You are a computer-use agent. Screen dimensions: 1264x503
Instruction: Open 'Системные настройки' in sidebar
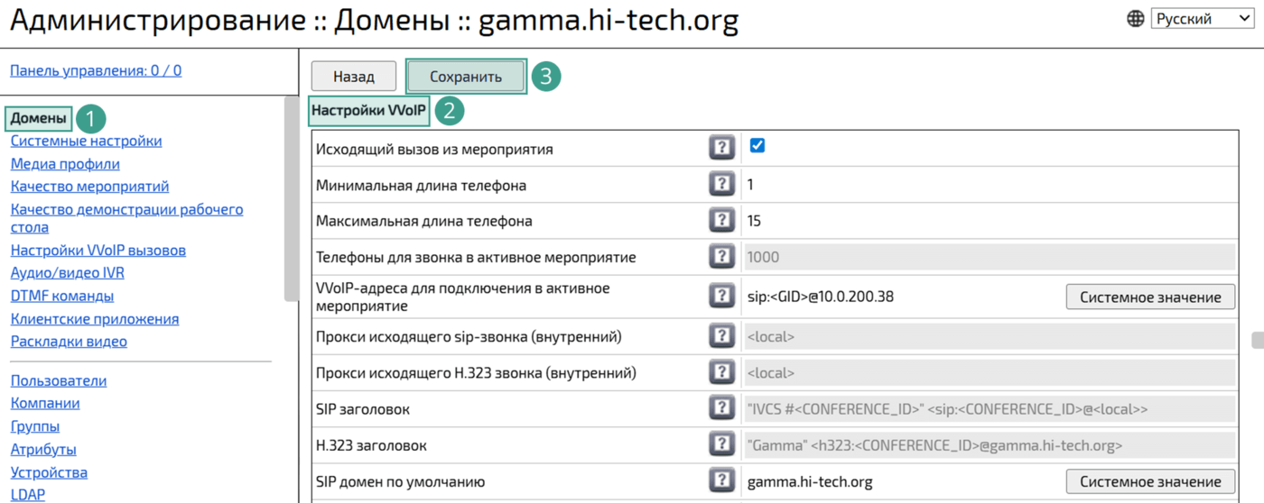(x=86, y=141)
